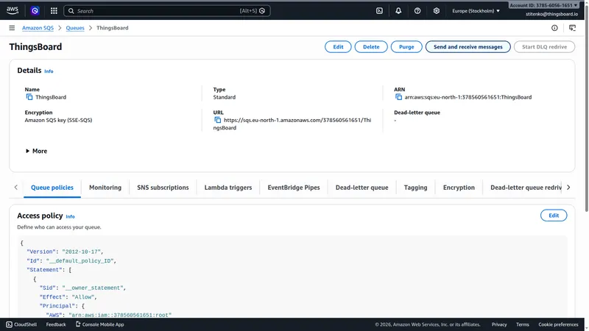The width and height of the screenshot is (589, 331).
Task: Open the Dead-letter queue redrive tab
Action: pyautogui.click(x=526, y=188)
